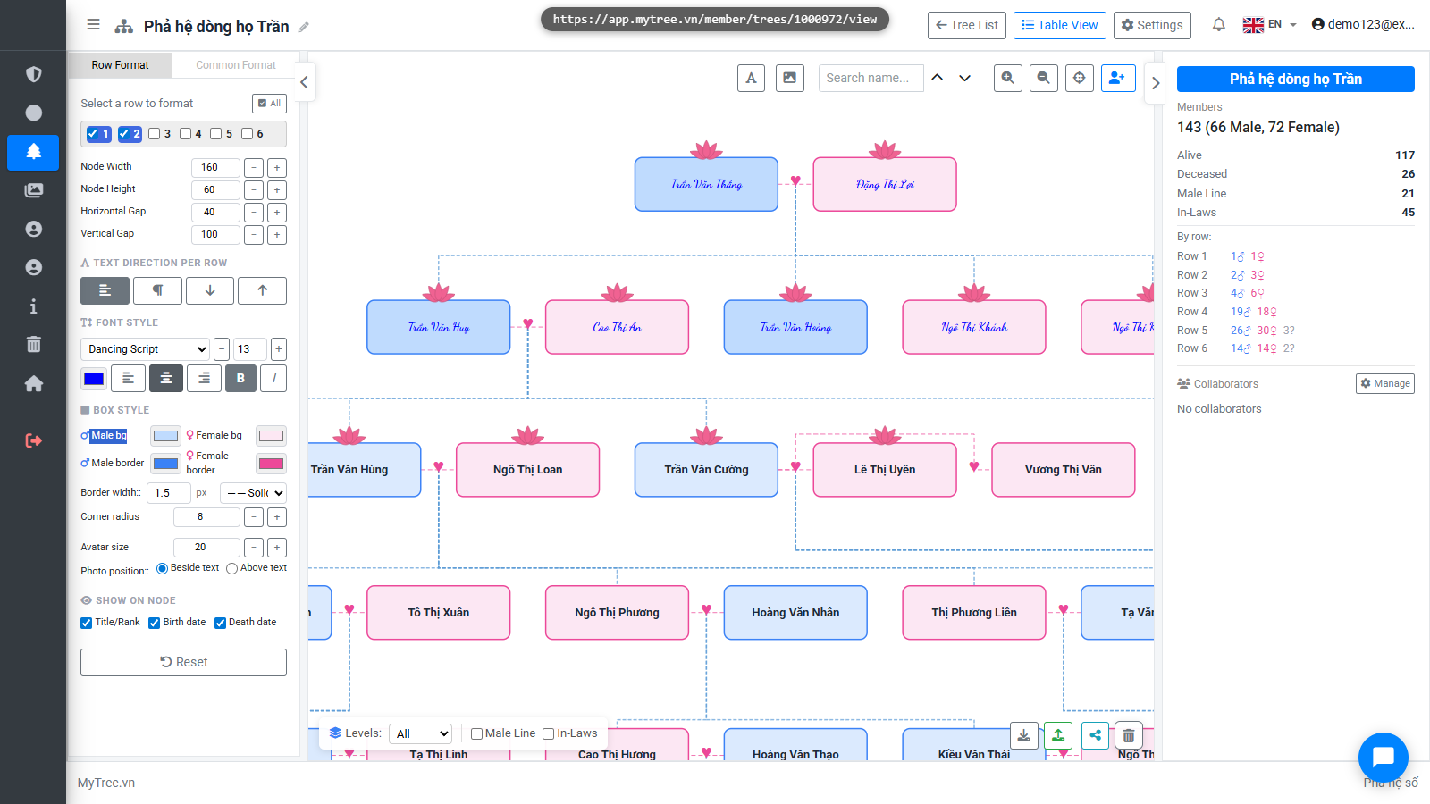
Task: Click the shield icon in left sidebar
Action: pyautogui.click(x=33, y=74)
